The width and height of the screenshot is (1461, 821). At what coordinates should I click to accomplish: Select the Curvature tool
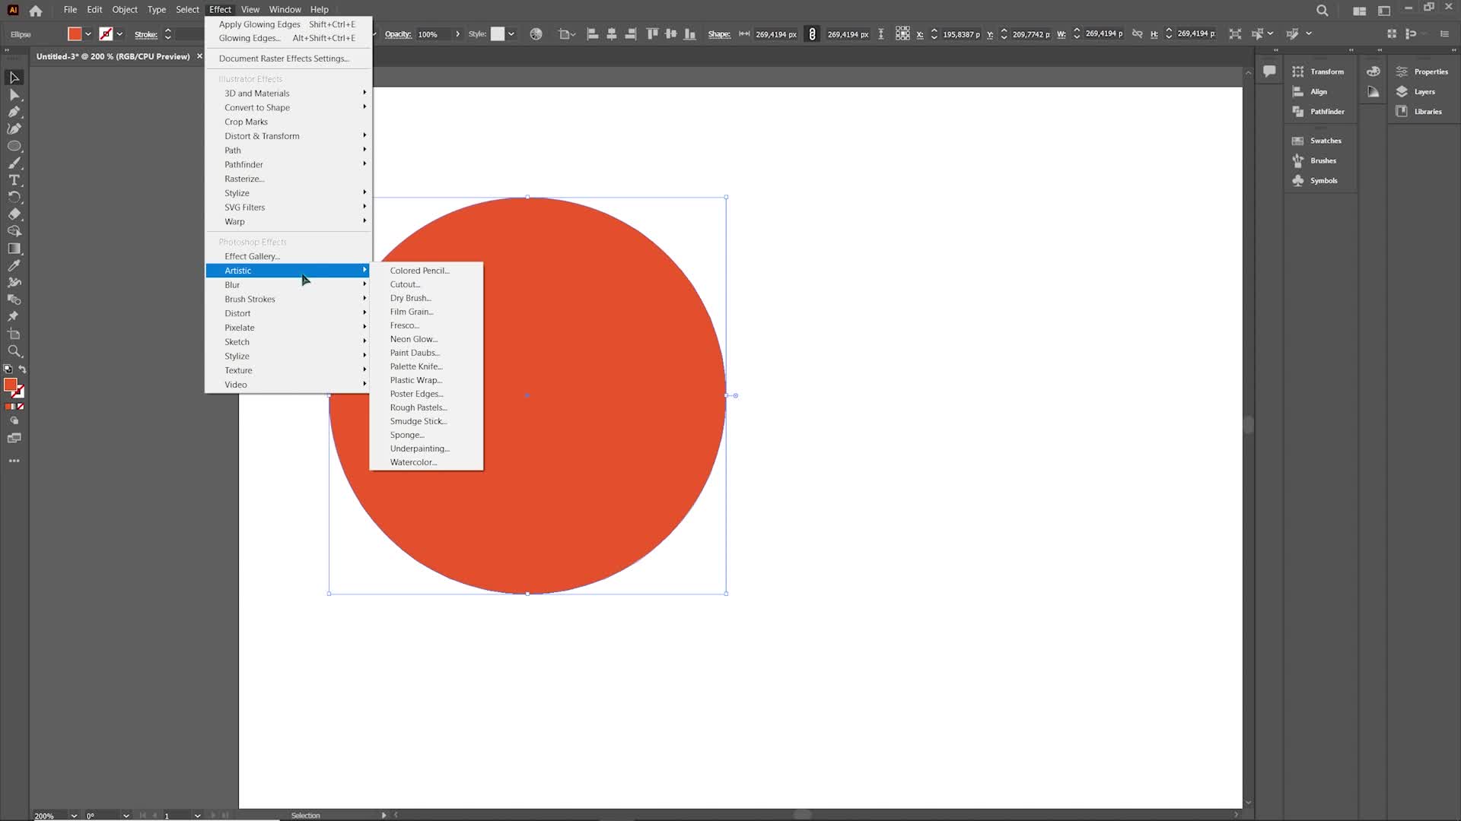pyautogui.click(x=14, y=128)
